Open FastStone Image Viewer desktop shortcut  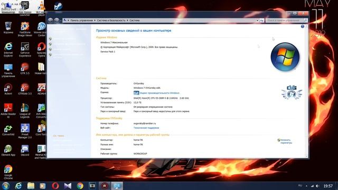(x=25, y=29)
